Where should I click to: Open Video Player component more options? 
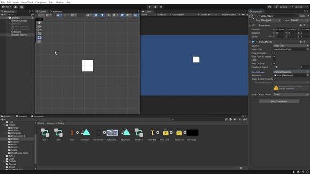pyautogui.click(x=308, y=42)
